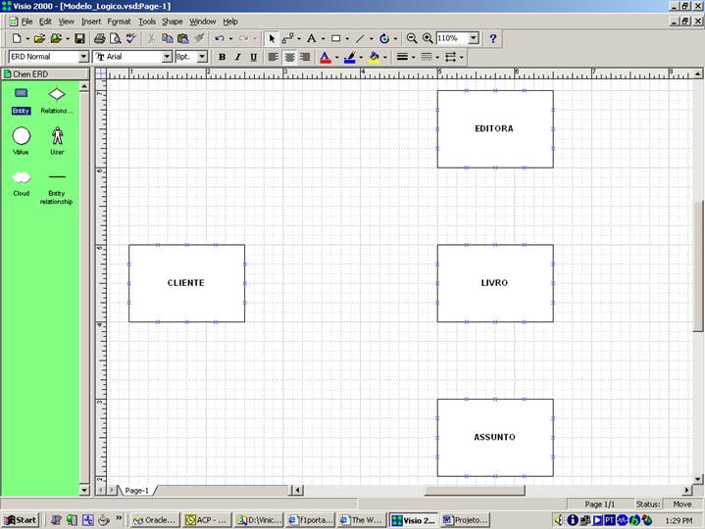This screenshot has width=705, height=529.
Task: Select the Connector tool
Action: [x=287, y=38]
